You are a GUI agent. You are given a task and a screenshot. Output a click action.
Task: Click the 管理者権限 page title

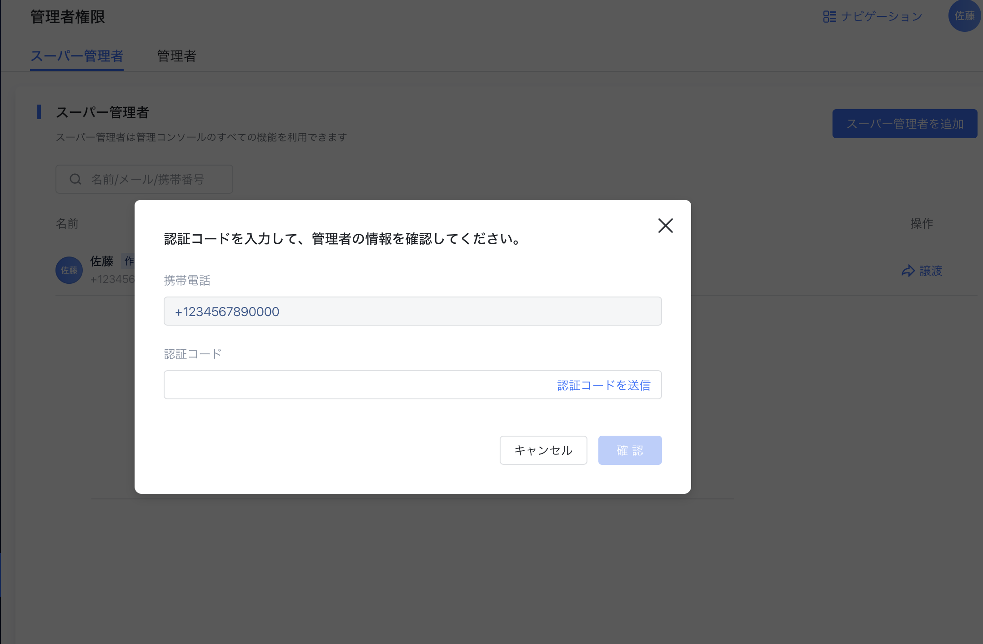point(68,17)
